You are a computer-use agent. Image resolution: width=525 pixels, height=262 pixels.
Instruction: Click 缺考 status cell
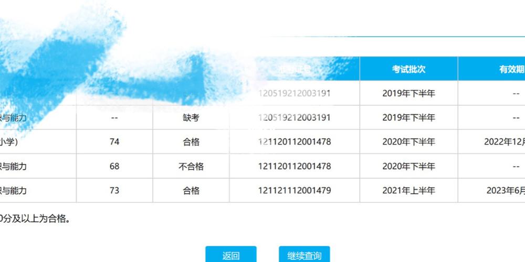pos(191,117)
